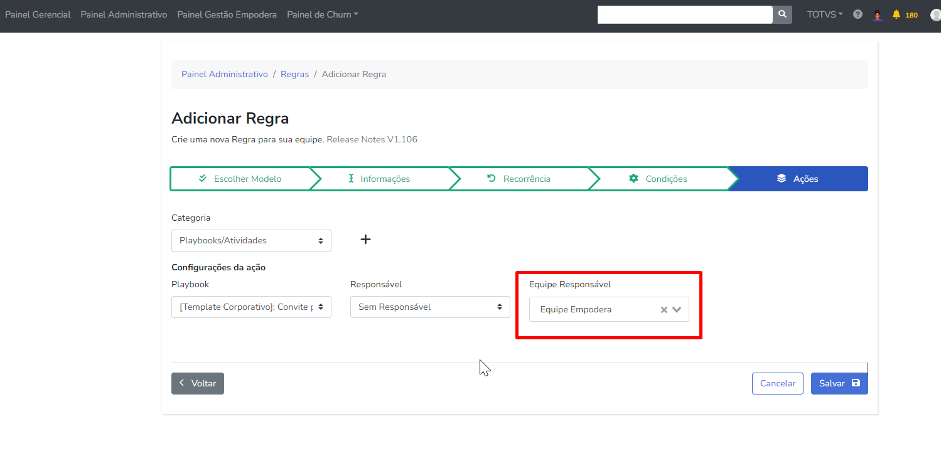Expand the Painel de Churn menu
Viewport: 941px width, 461px height.
[323, 14]
